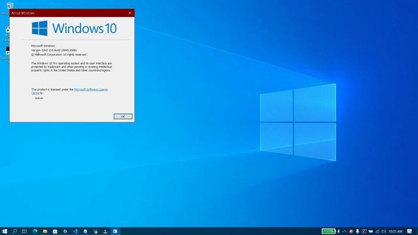Open File Explorer from the taskbar

[x=45, y=231]
